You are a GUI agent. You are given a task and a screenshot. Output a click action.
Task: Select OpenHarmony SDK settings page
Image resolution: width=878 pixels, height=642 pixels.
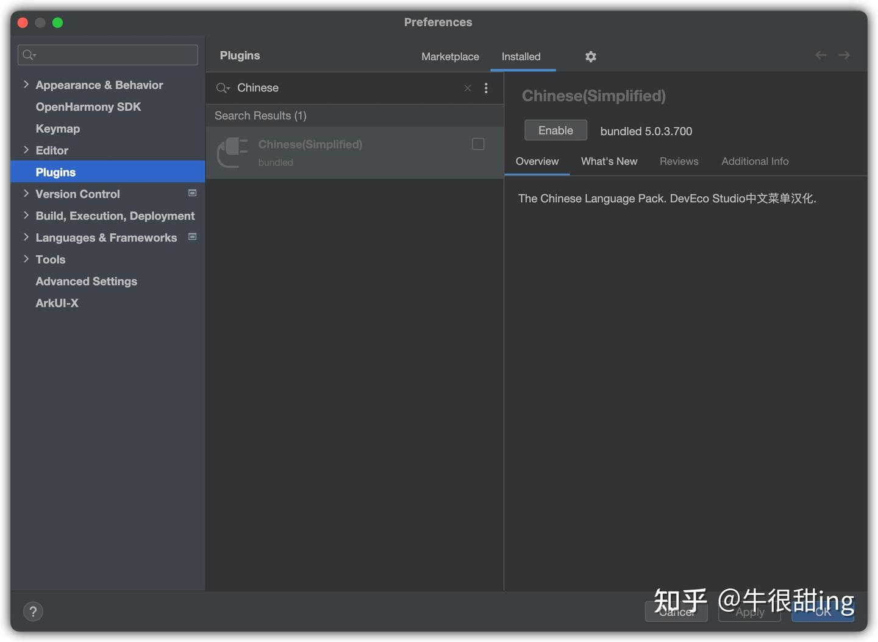click(88, 107)
